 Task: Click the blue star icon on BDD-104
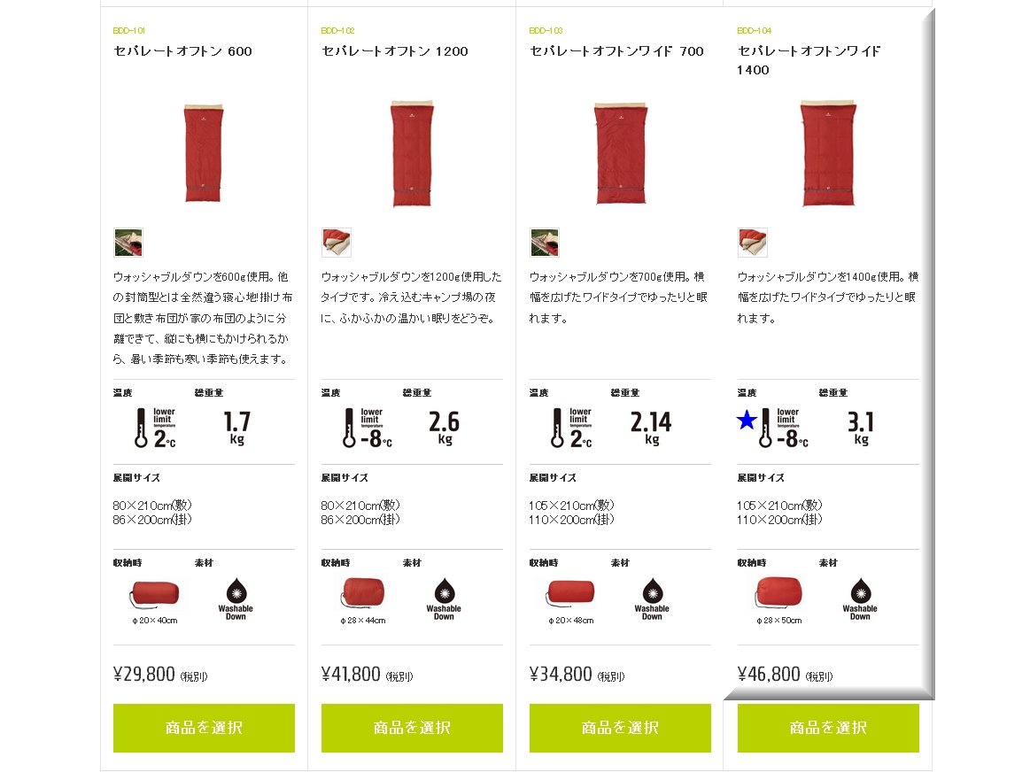[747, 420]
